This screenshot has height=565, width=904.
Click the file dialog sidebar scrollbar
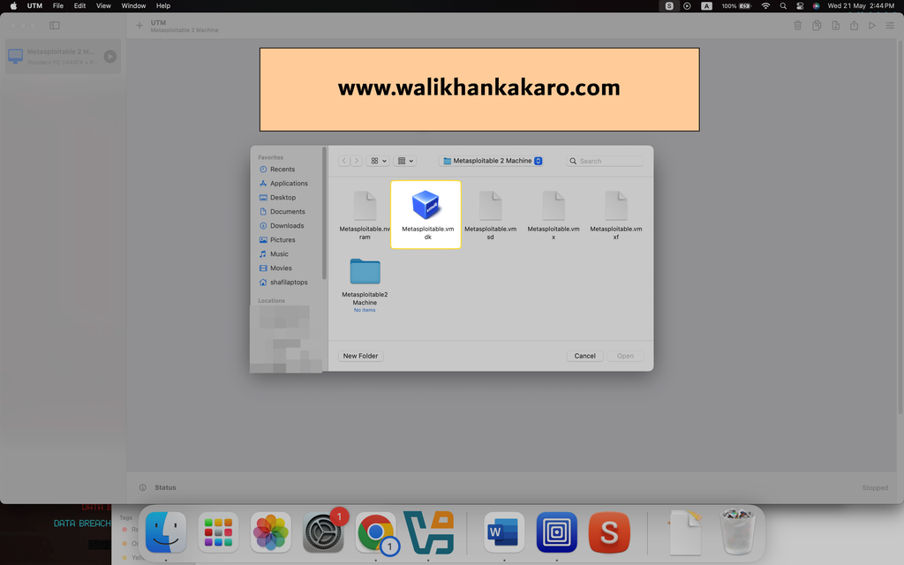(x=324, y=214)
